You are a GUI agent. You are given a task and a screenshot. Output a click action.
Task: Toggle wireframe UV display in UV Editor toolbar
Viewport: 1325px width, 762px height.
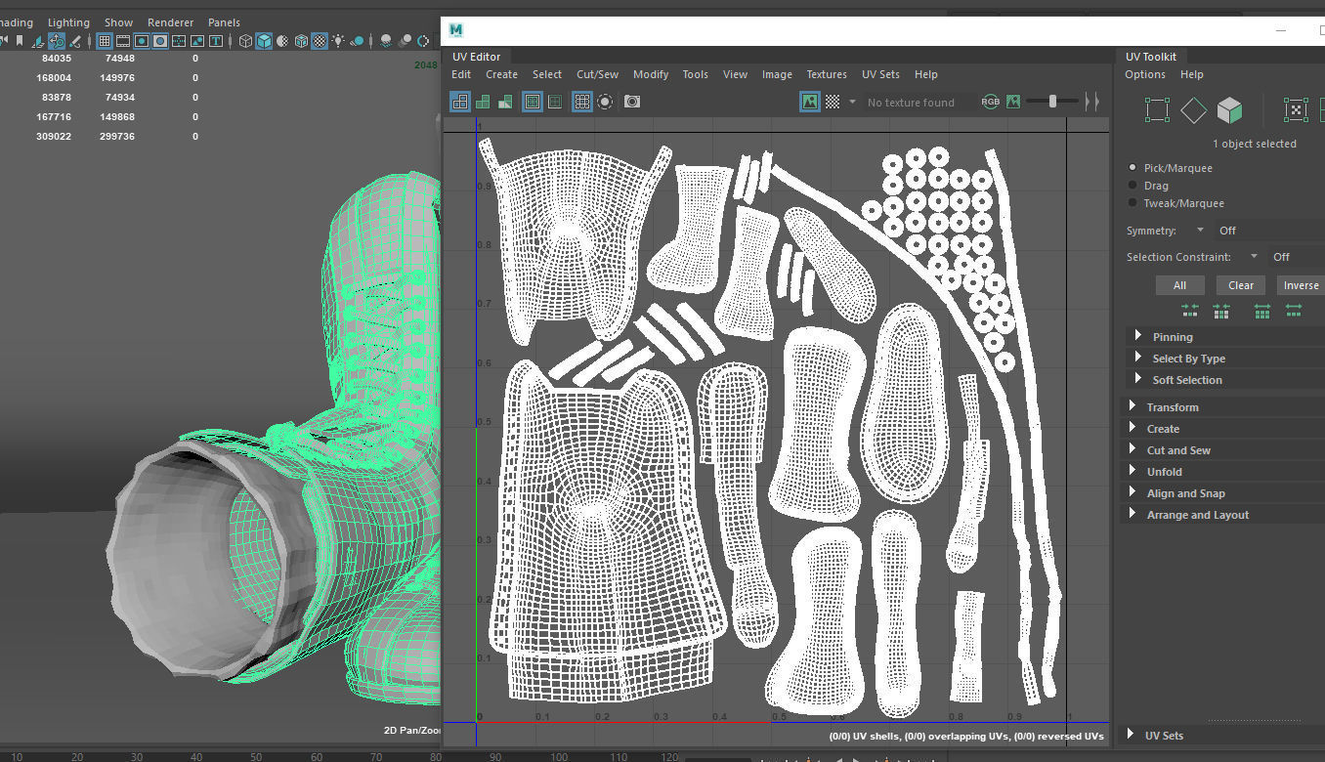tap(460, 102)
